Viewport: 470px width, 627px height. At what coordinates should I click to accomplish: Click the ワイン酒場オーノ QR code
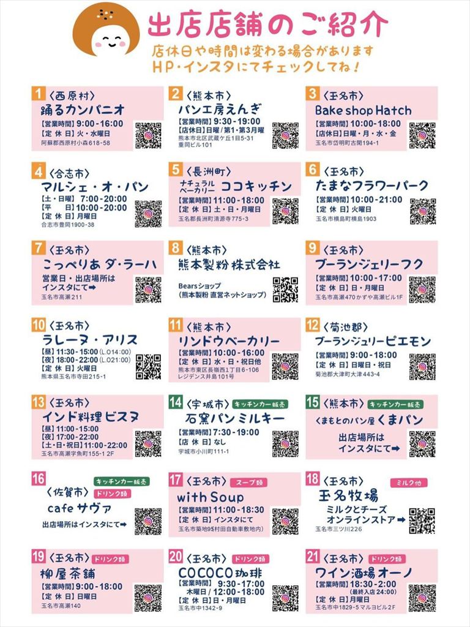click(x=422, y=598)
